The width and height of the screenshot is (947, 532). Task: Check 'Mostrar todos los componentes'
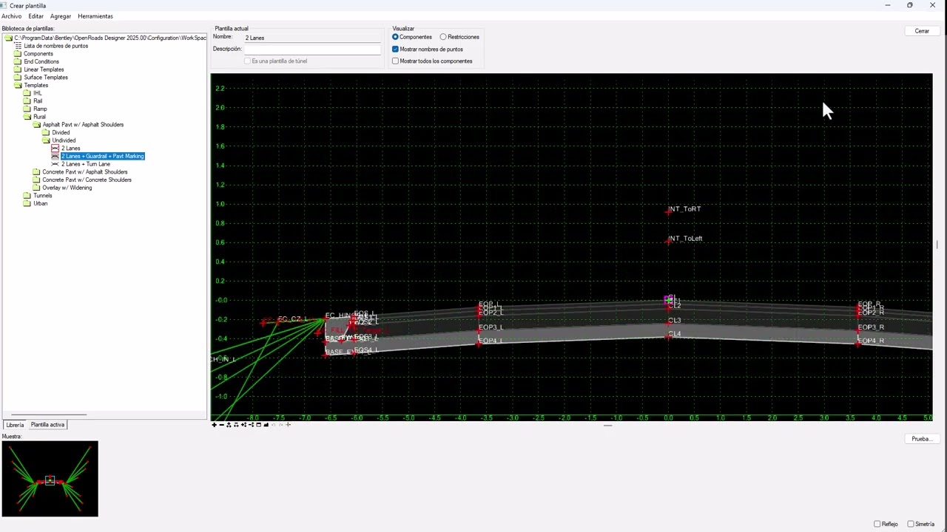click(395, 61)
